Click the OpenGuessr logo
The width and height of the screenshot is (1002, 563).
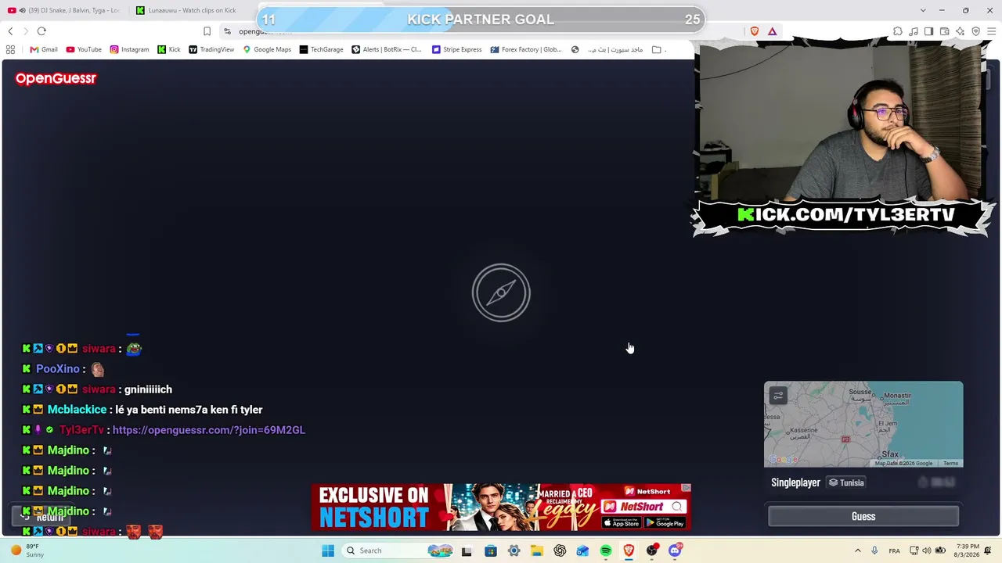(56, 78)
